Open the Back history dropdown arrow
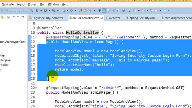This screenshot has width=192, height=108. (160, 10)
